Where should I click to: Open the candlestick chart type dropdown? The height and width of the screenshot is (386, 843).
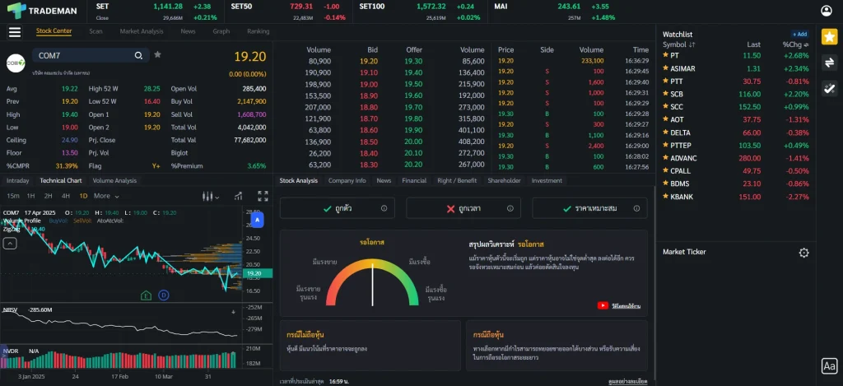point(211,196)
